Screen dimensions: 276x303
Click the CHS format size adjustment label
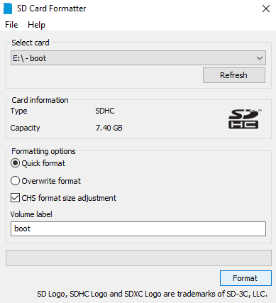[x=69, y=198]
